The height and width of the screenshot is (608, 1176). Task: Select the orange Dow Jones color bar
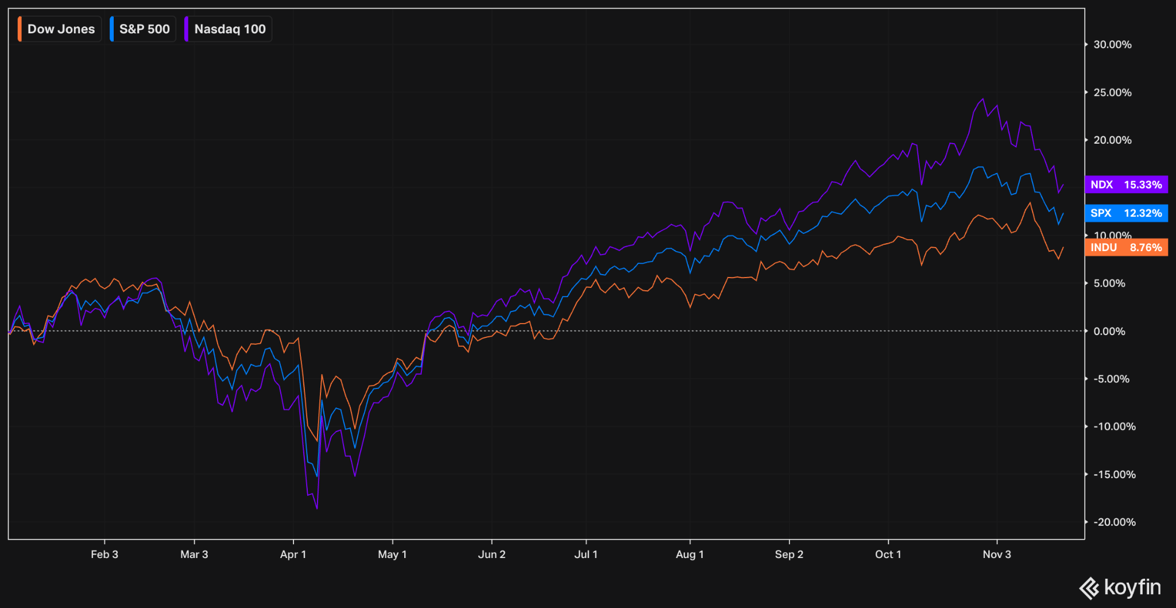click(x=20, y=29)
